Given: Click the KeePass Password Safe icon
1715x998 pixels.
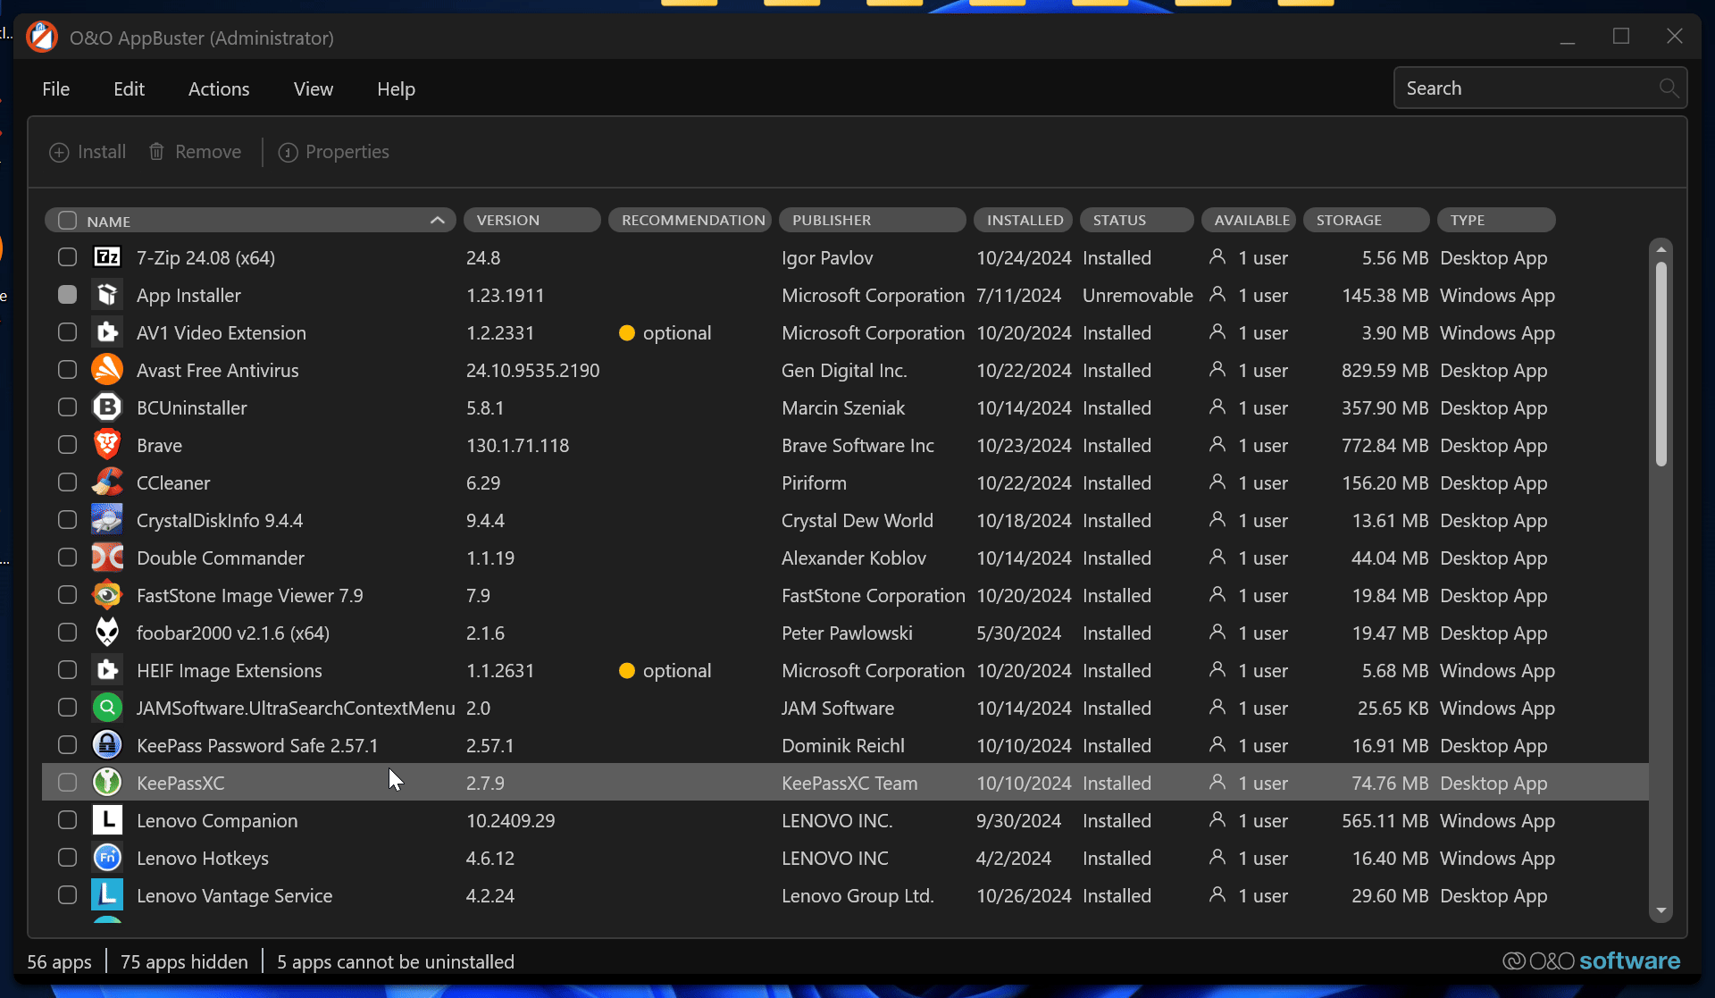Looking at the screenshot, I should pos(107,745).
